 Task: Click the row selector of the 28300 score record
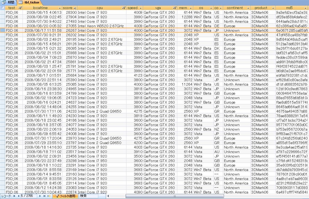pos(2,12)
